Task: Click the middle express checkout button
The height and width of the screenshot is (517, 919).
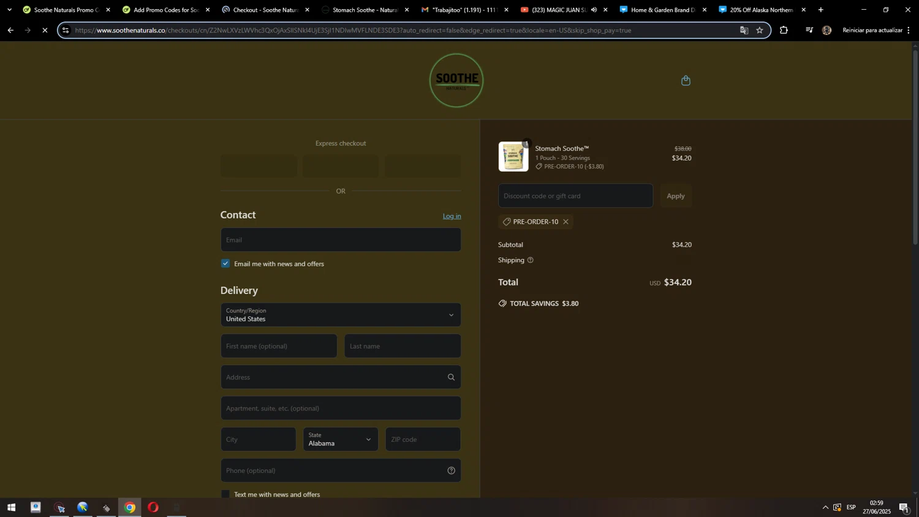Action: tap(341, 166)
